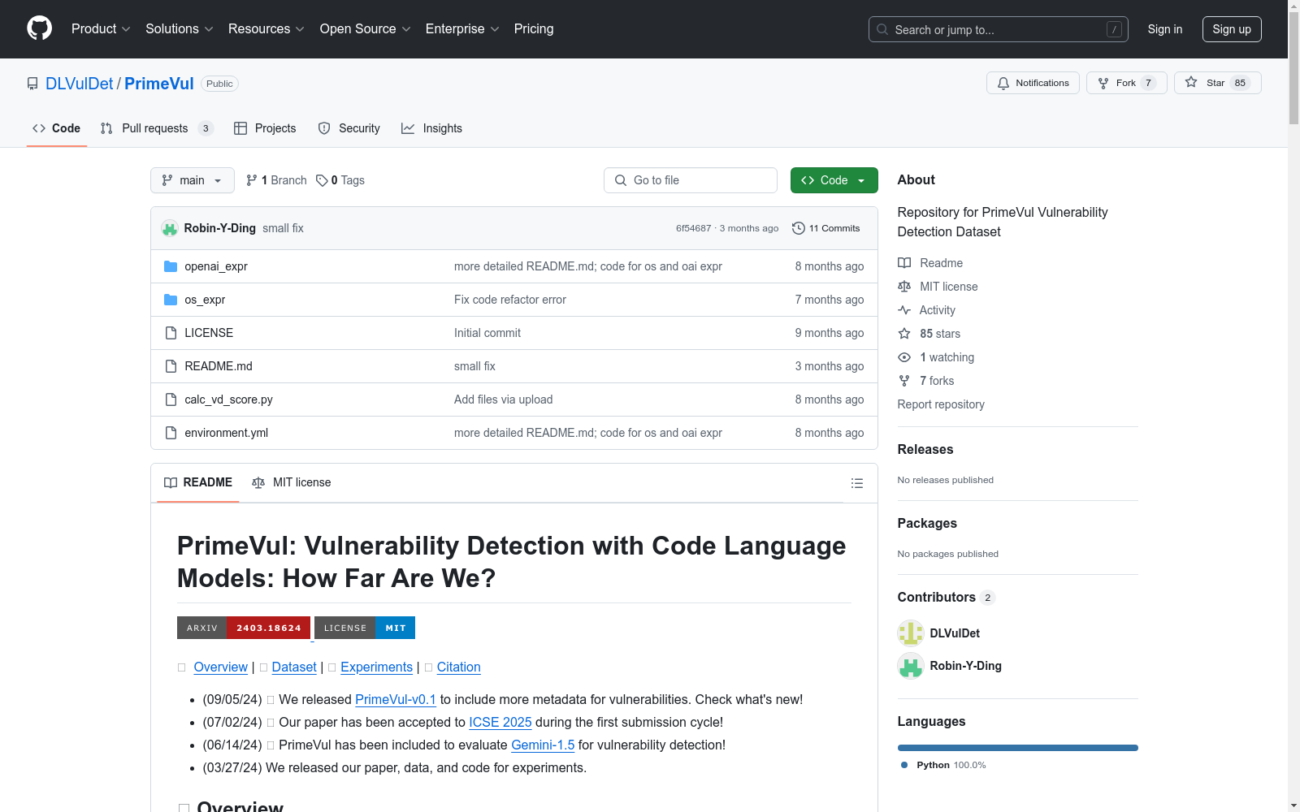The width and height of the screenshot is (1300, 812).
Task: Jump to the Dataset section link
Action: click(294, 667)
